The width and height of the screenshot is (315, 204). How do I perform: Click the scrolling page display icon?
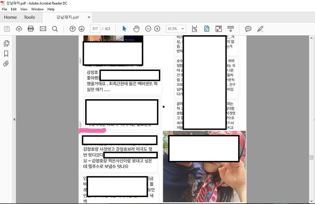[x=195, y=29]
